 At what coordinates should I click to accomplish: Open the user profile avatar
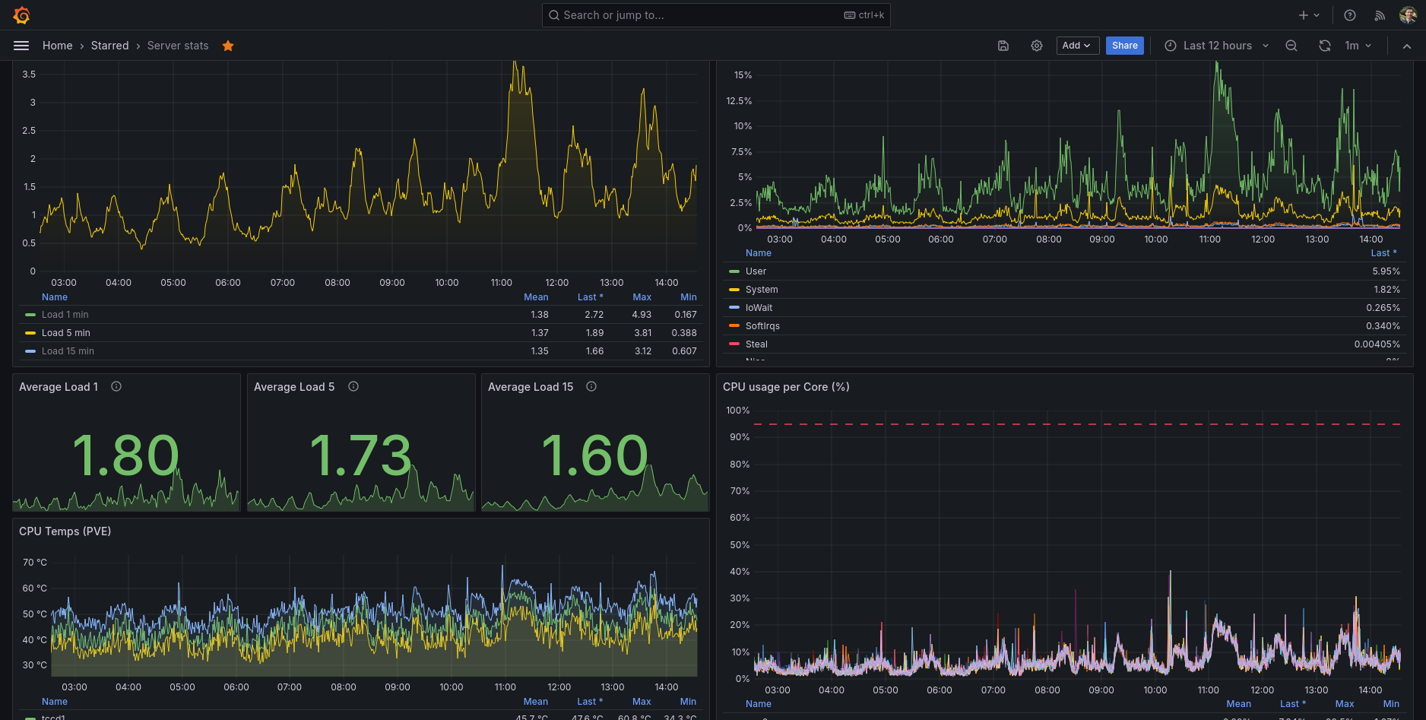(x=1408, y=15)
